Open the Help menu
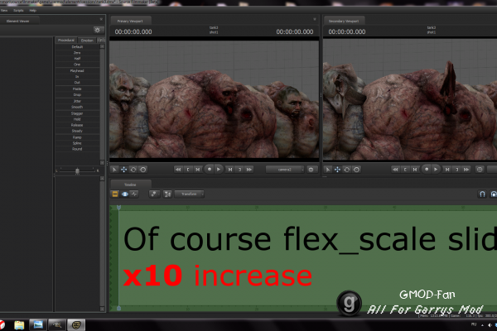 coord(32,11)
